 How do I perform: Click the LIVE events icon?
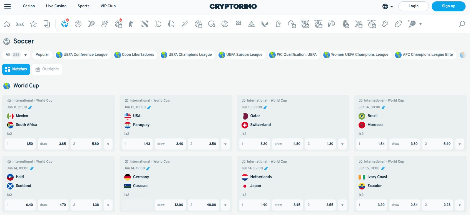[x=20, y=24]
